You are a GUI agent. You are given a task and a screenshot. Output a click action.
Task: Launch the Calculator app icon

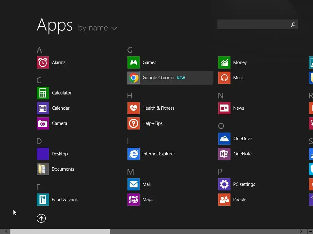pos(43,93)
